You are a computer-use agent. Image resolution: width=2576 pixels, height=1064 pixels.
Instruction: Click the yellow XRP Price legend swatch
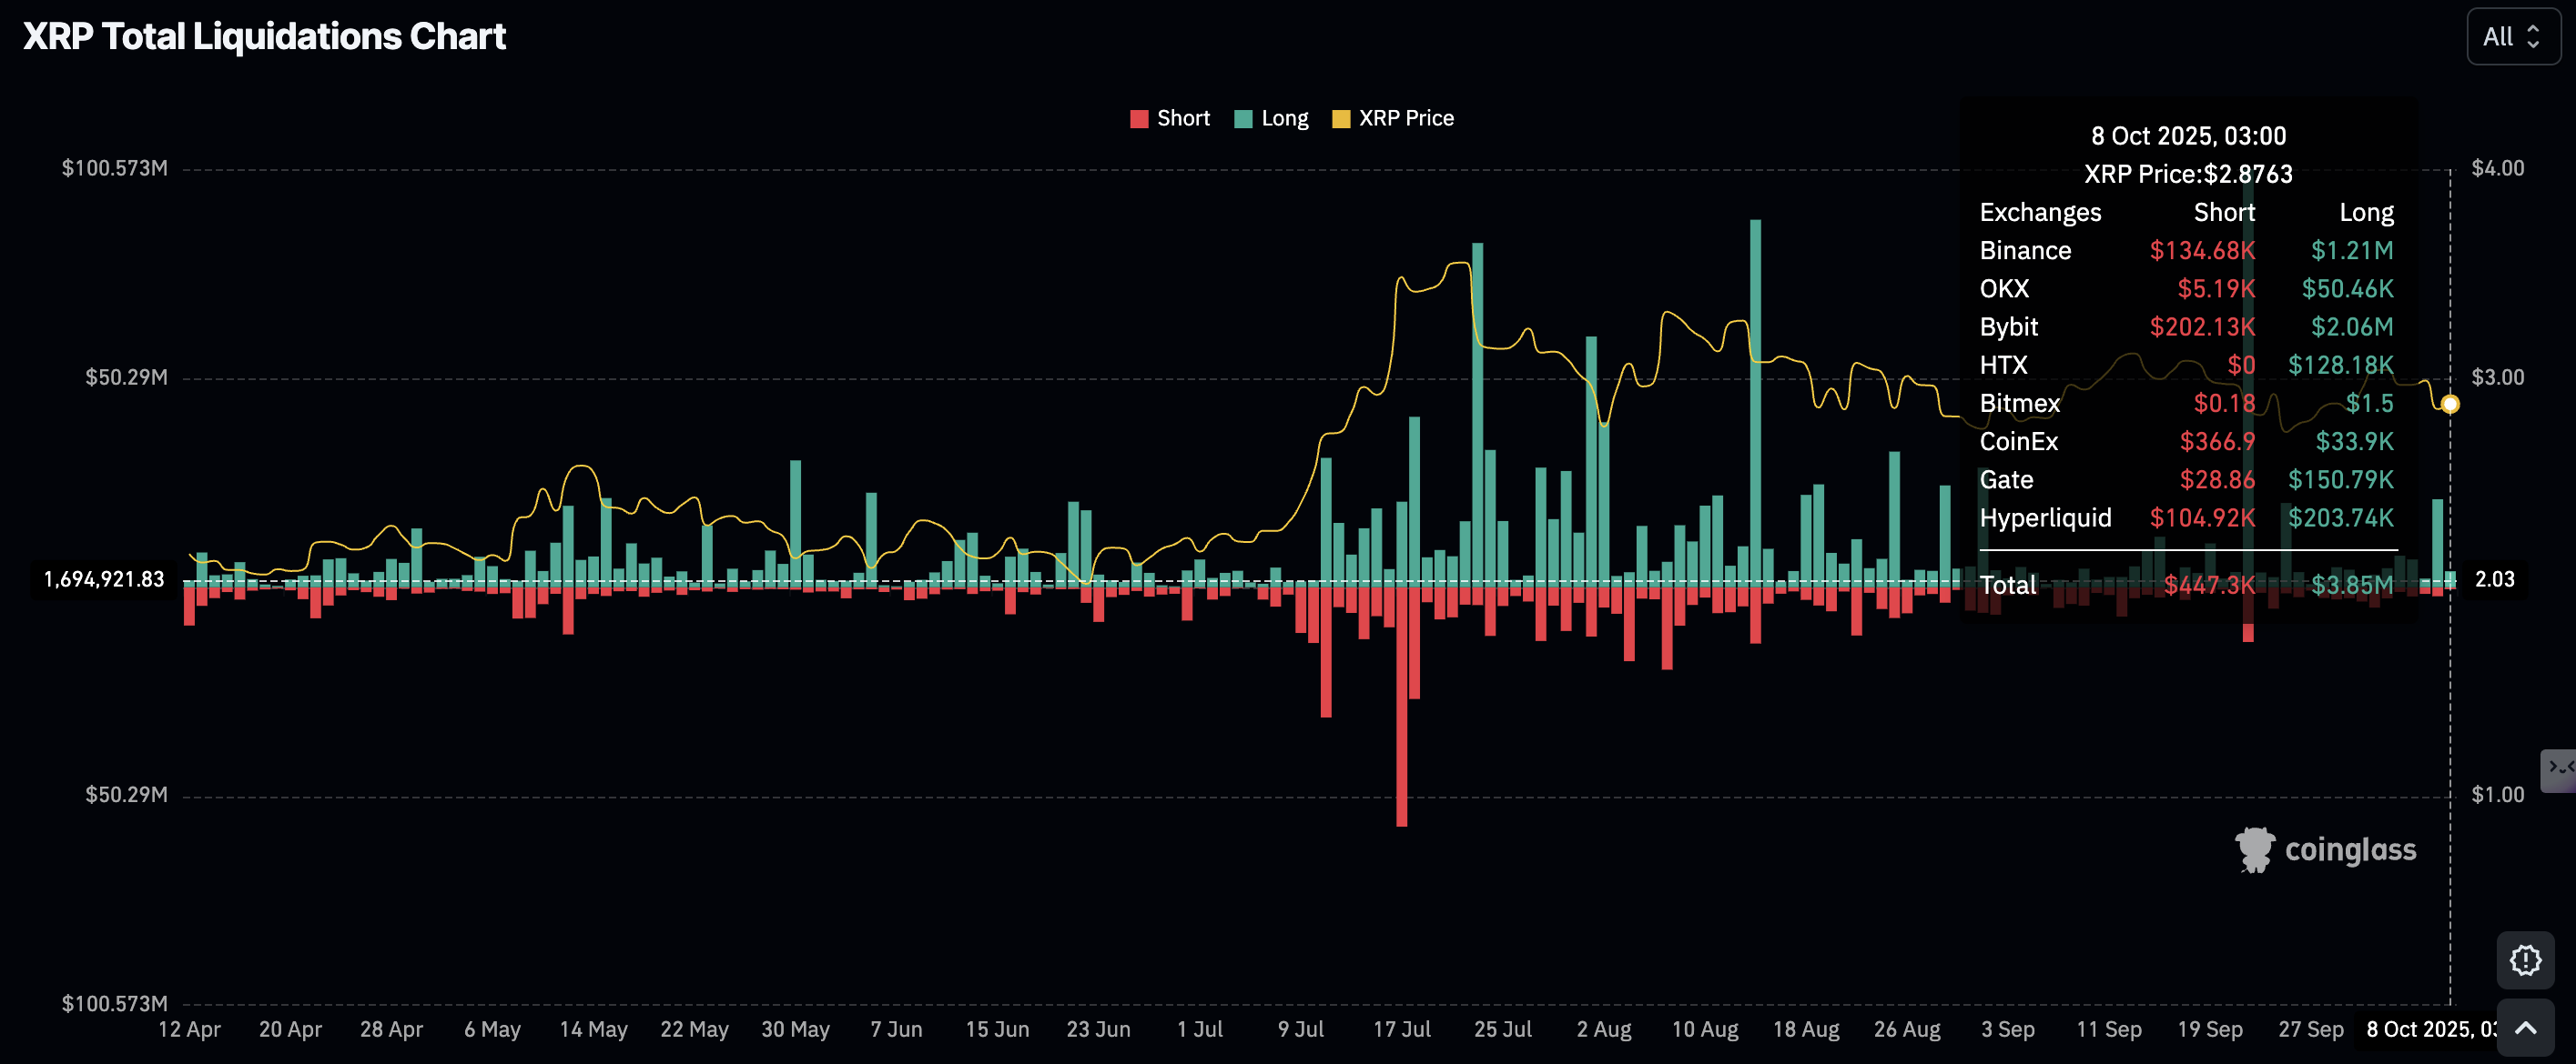1341,119
